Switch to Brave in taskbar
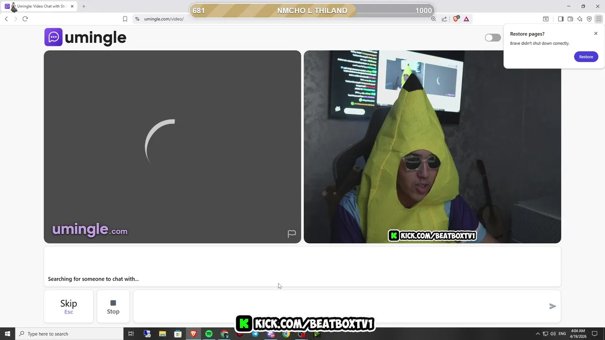Image resolution: width=605 pixels, height=340 pixels. click(193, 334)
